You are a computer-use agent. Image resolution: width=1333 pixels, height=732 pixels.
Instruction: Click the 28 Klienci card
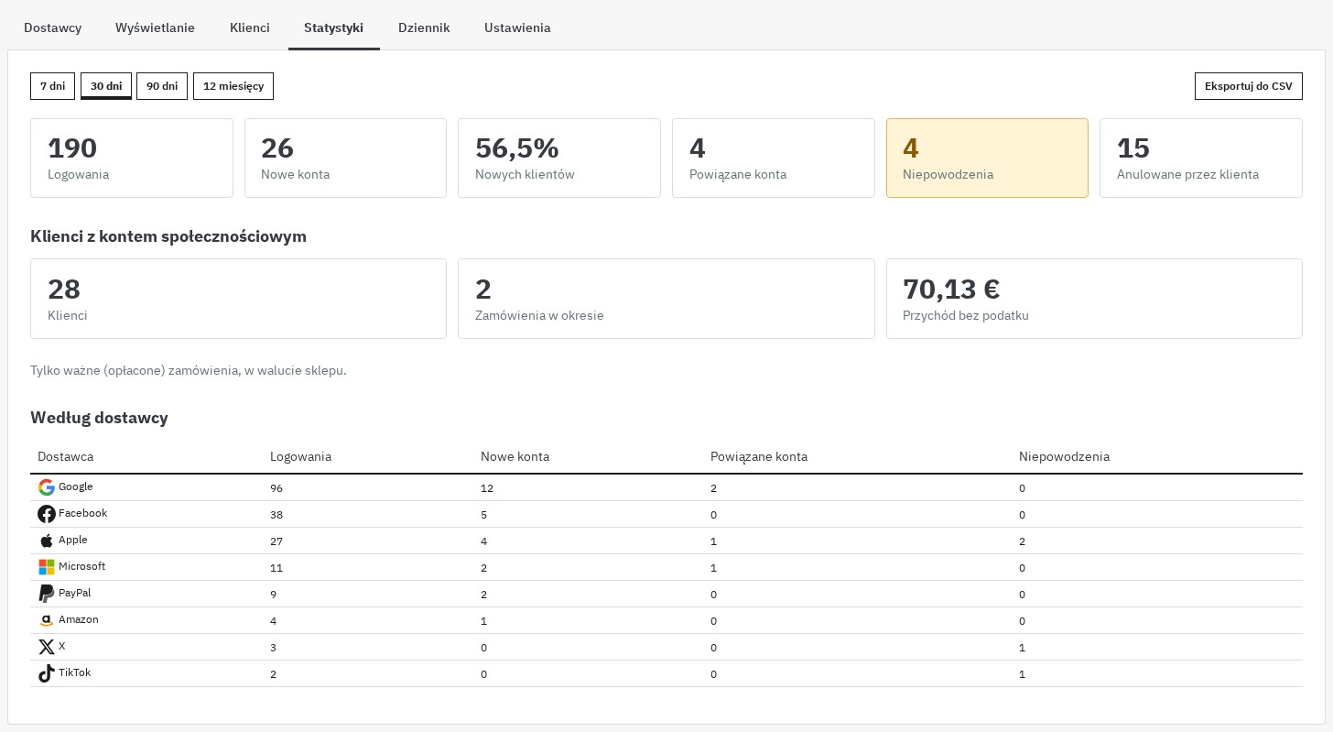click(238, 299)
